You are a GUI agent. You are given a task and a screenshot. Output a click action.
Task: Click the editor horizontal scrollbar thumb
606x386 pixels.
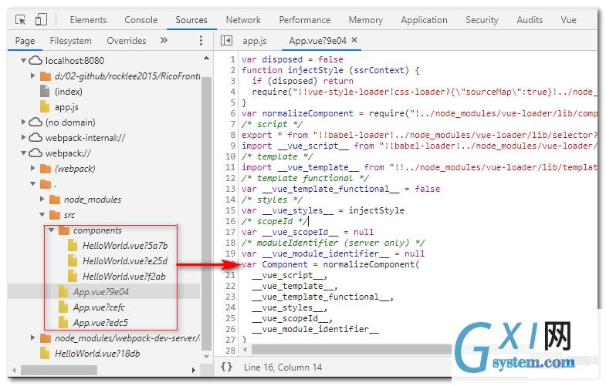tap(351, 350)
